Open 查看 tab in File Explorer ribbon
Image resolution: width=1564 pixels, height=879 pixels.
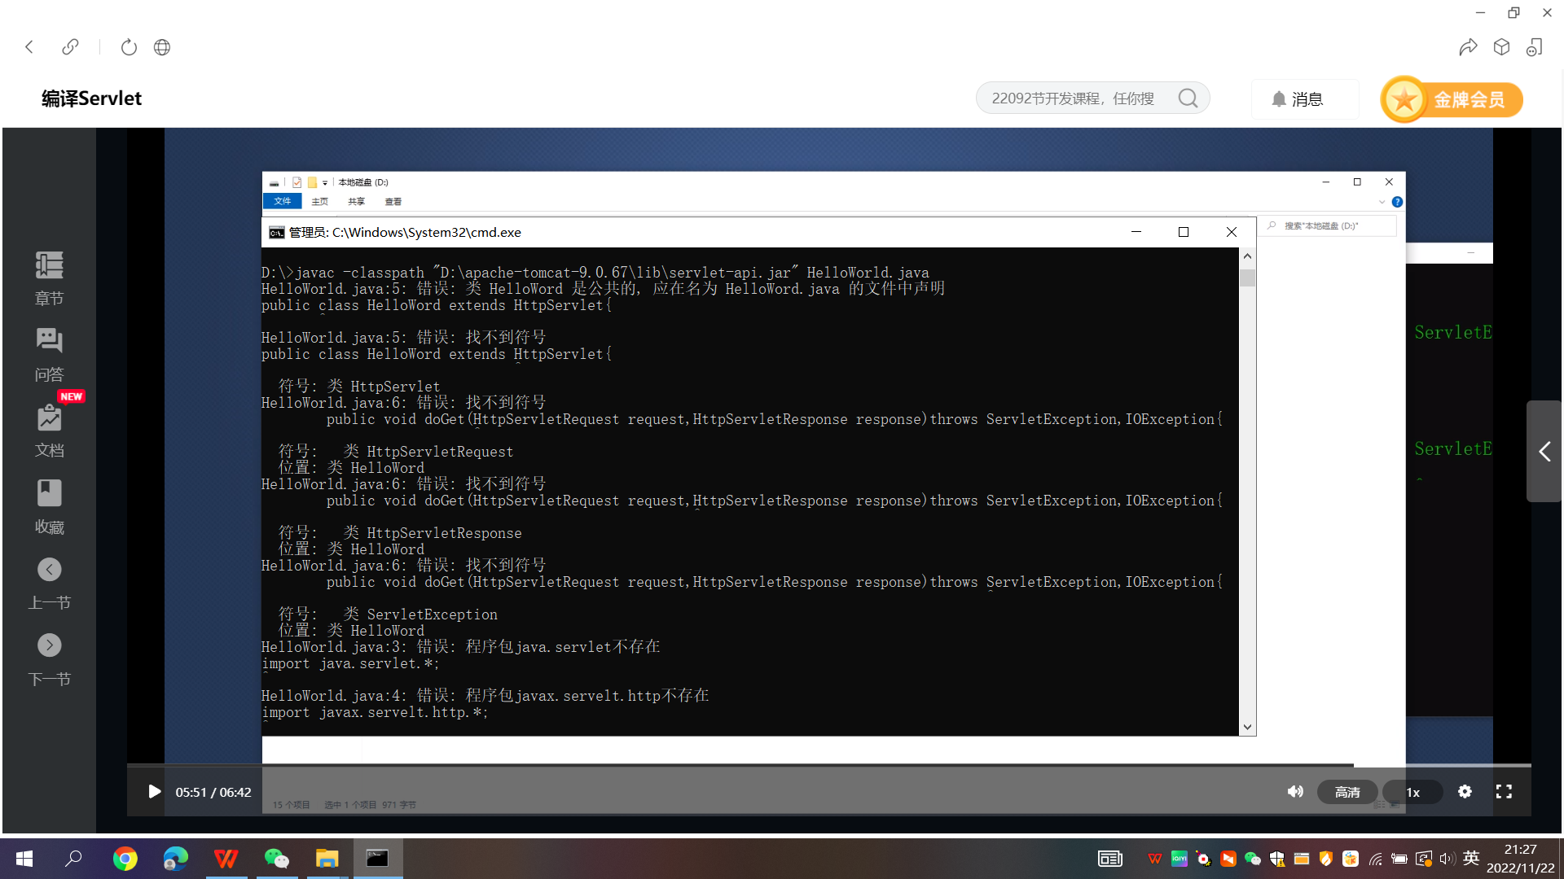tap(393, 201)
